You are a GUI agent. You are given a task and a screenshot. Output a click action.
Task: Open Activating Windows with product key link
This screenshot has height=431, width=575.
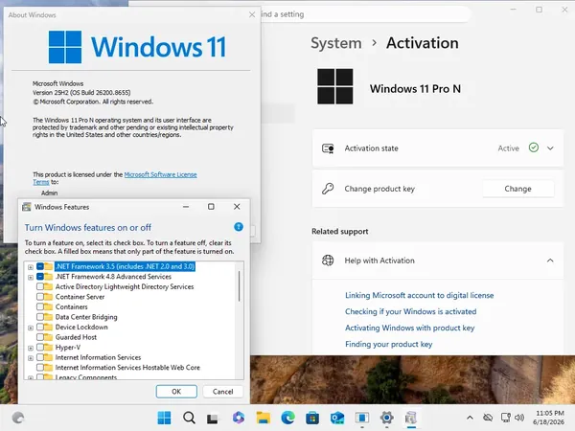pos(409,328)
